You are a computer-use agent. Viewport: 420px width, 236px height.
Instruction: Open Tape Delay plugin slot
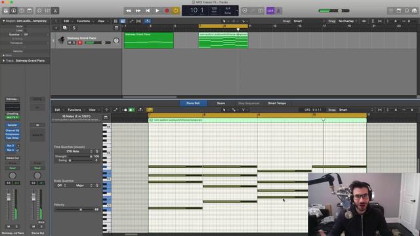(12, 138)
